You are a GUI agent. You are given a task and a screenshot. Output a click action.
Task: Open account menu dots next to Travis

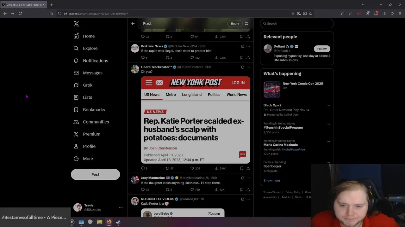(121, 207)
